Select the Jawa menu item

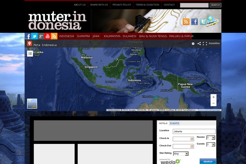(x=96, y=36)
